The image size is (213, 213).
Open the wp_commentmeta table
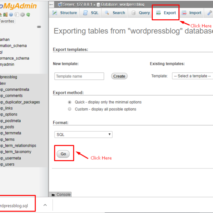click(15, 90)
